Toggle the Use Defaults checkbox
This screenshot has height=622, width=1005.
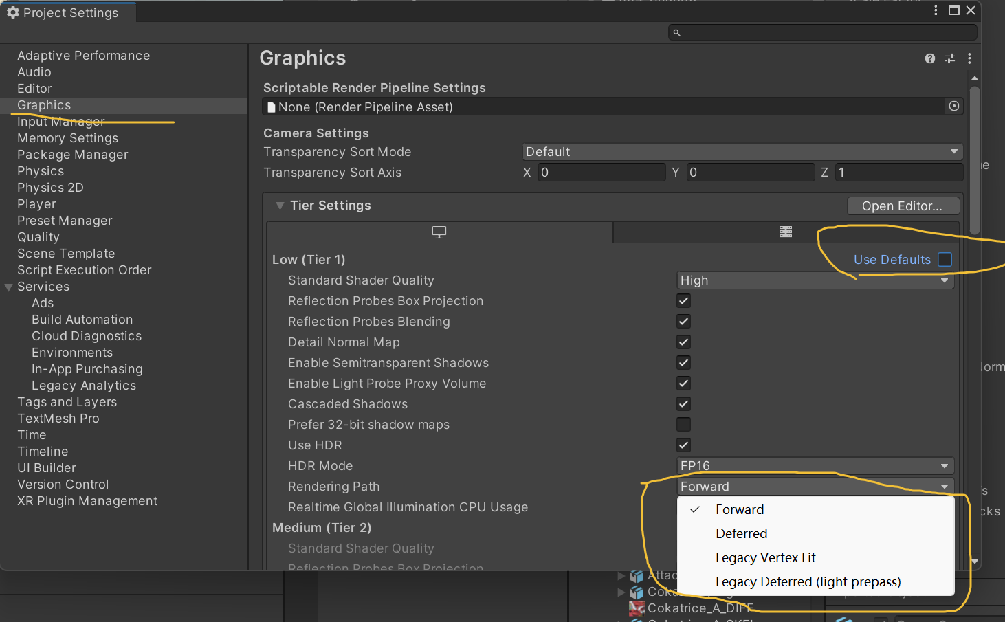(945, 259)
